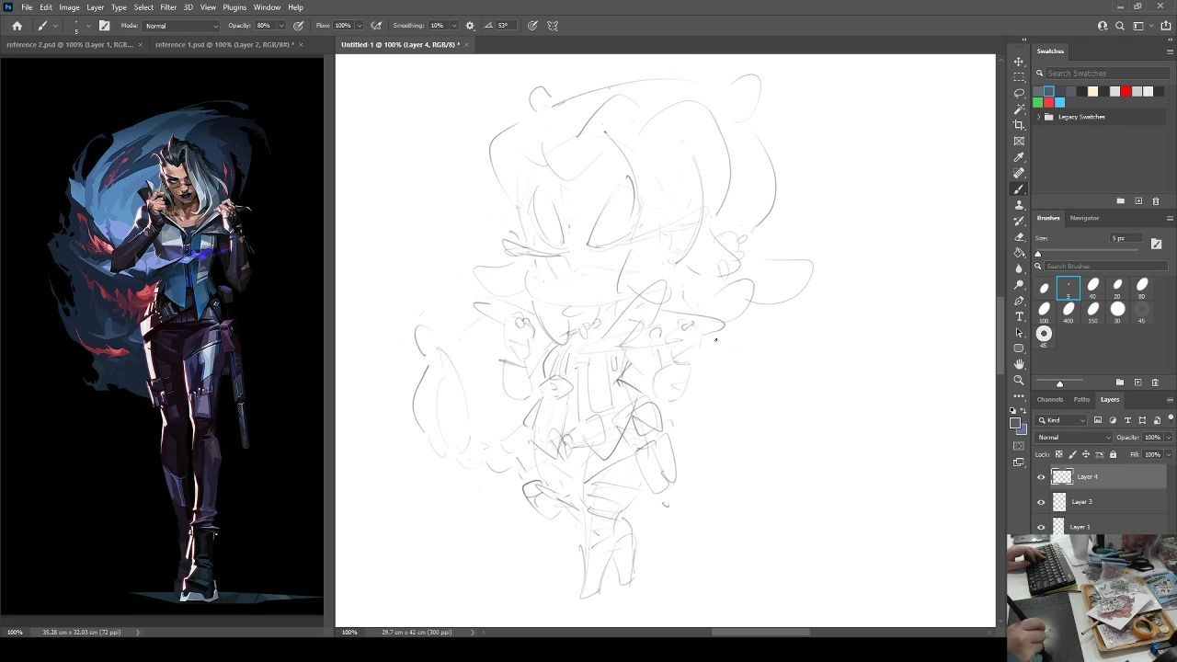
Task: Open layer Kind filter dropdown
Action: click(x=1063, y=420)
